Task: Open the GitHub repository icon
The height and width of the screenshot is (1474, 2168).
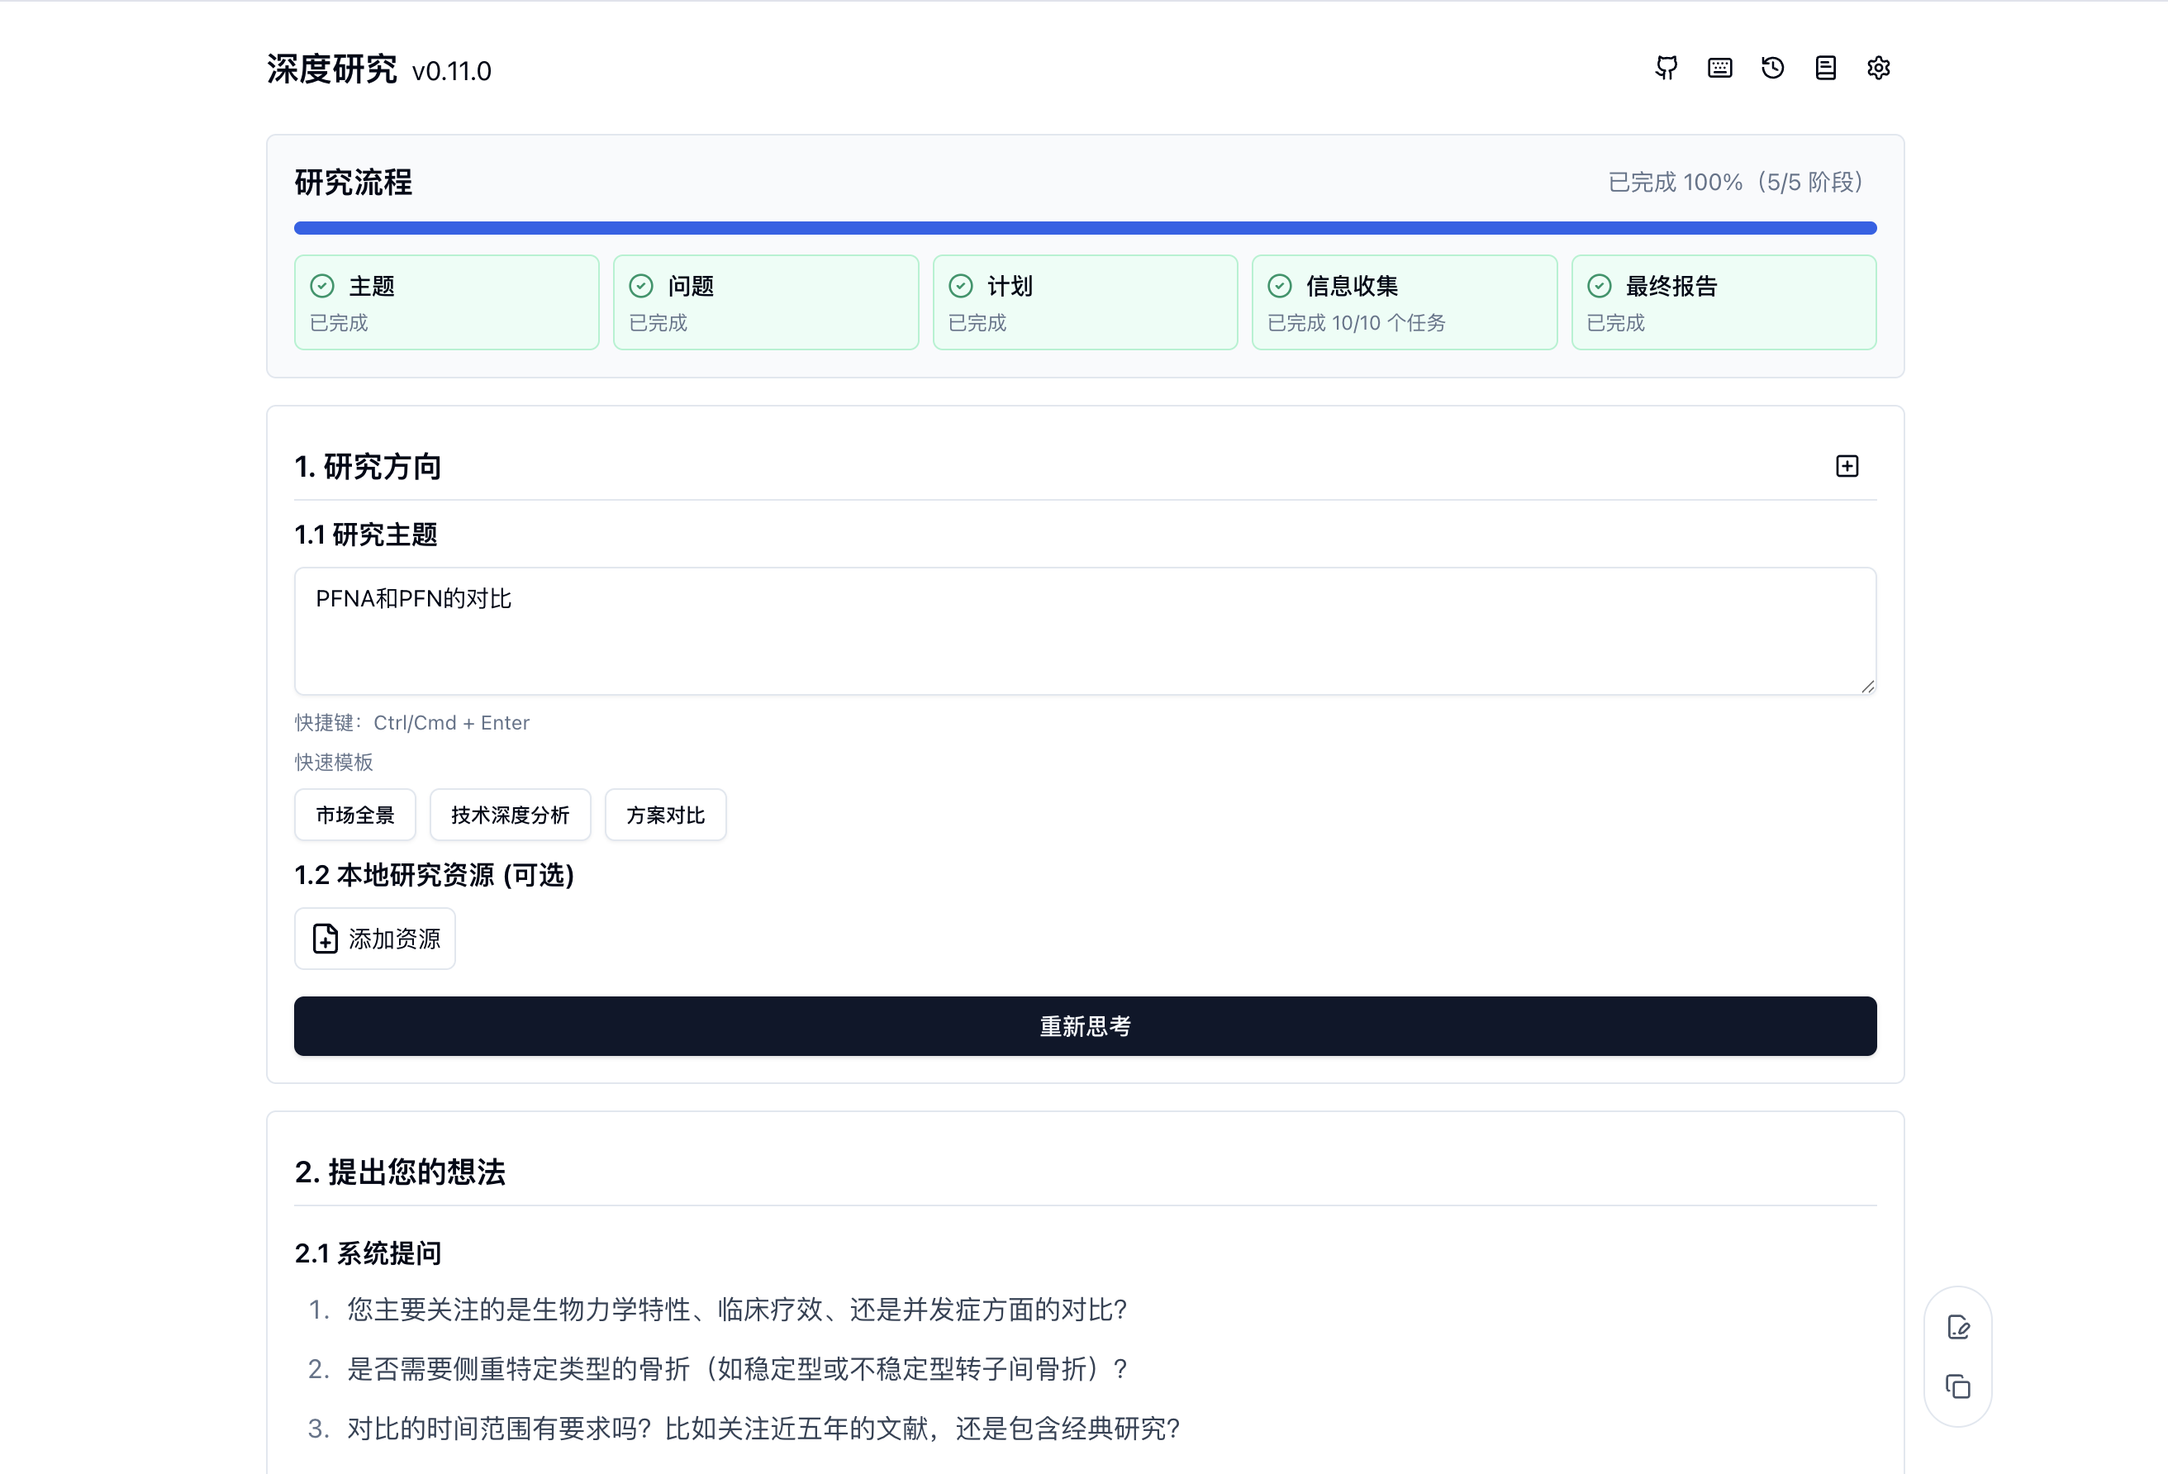Action: pos(1666,68)
